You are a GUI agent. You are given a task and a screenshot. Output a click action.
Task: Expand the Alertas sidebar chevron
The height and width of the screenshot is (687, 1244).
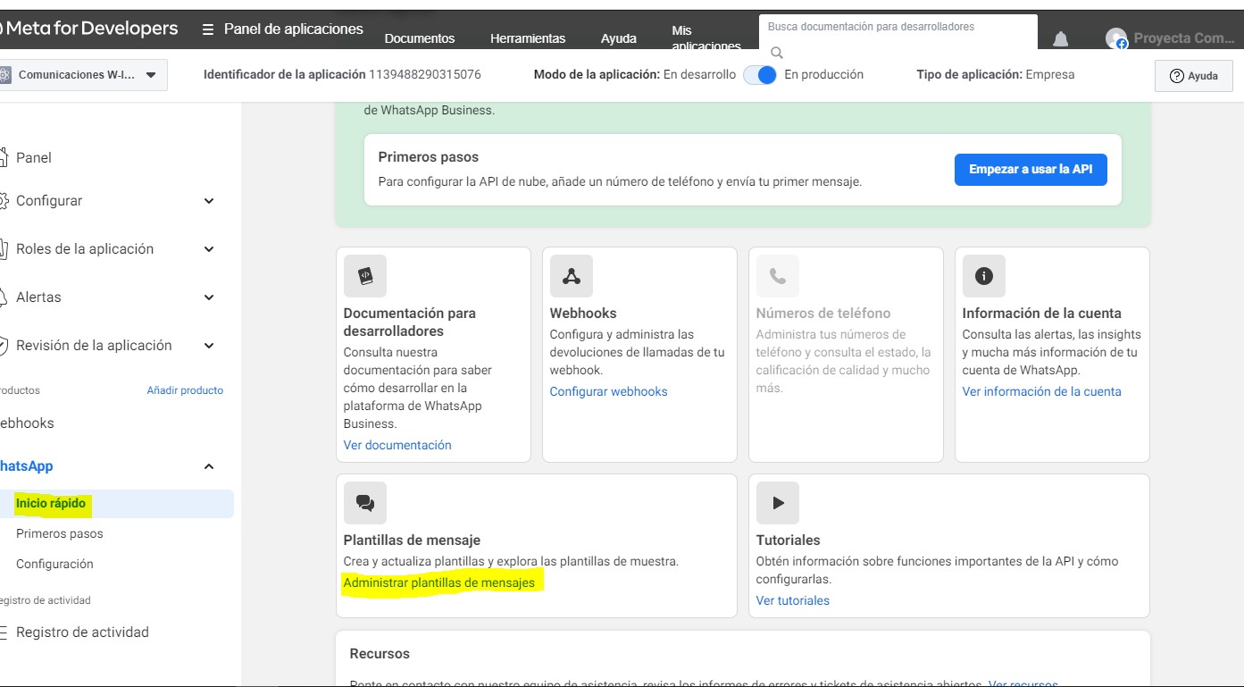pos(209,297)
